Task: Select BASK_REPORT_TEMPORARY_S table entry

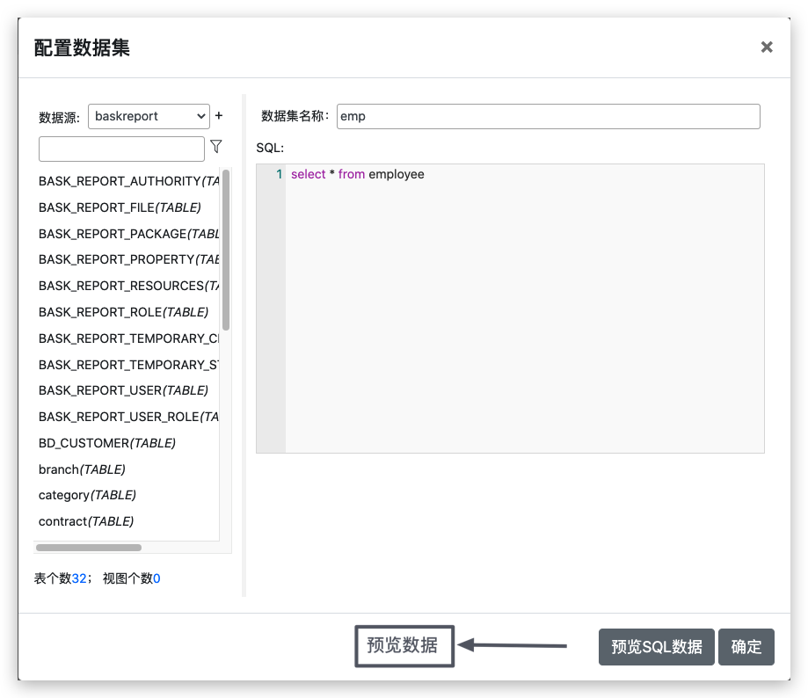Action: (129, 365)
